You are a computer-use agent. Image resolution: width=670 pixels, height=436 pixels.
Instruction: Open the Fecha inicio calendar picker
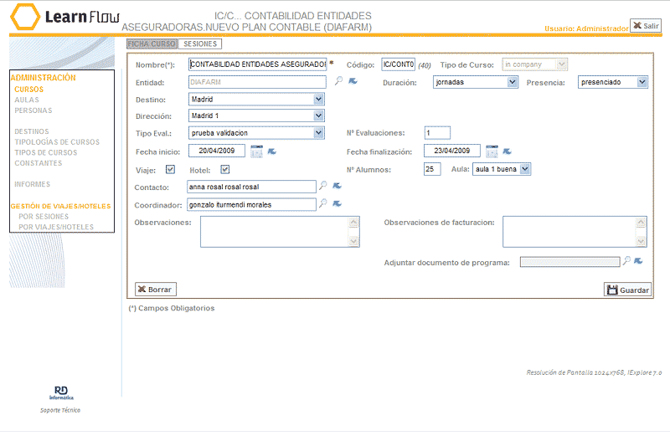pyautogui.click(x=256, y=151)
